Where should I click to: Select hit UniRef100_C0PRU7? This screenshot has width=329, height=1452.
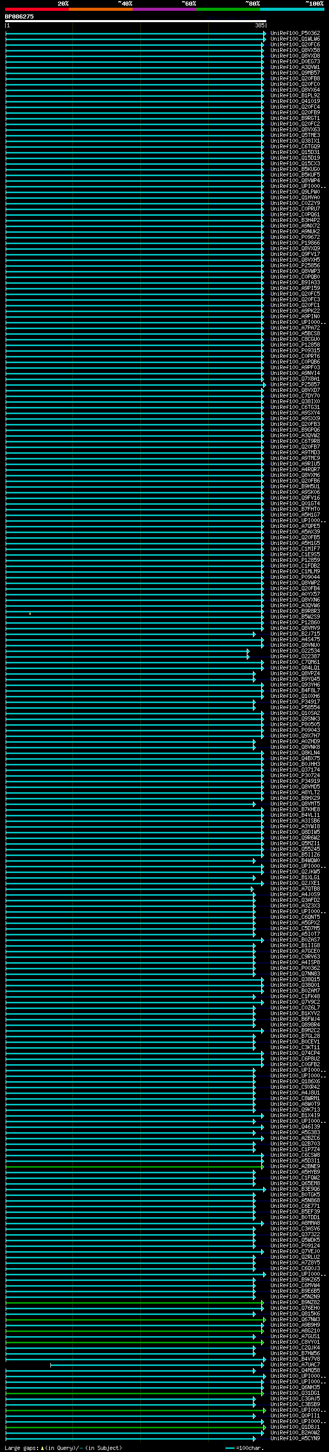point(295,209)
